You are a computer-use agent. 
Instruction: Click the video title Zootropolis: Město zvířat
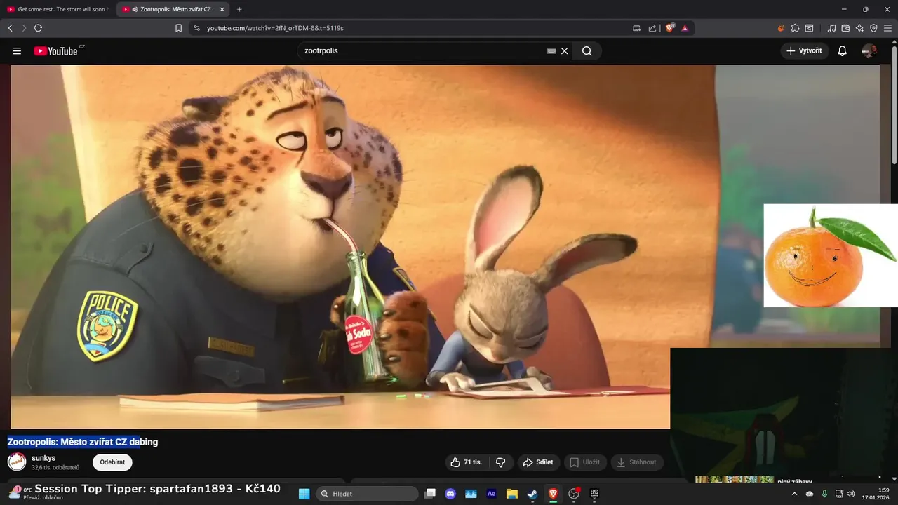(83, 442)
